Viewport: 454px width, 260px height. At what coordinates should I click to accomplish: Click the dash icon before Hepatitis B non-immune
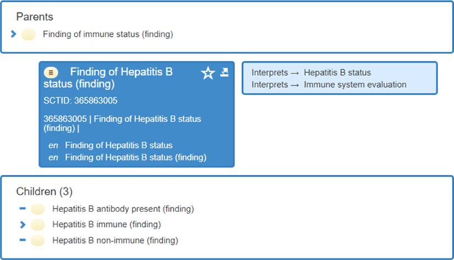click(23, 240)
